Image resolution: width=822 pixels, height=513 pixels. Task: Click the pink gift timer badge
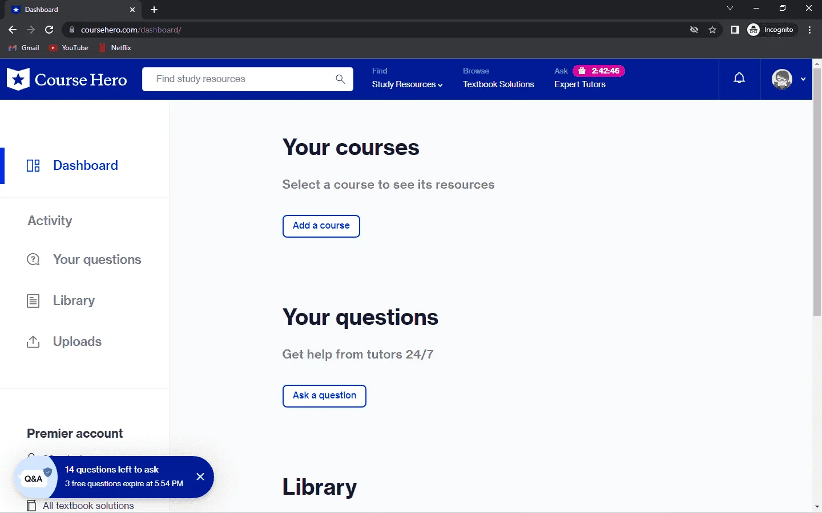pos(599,71)
